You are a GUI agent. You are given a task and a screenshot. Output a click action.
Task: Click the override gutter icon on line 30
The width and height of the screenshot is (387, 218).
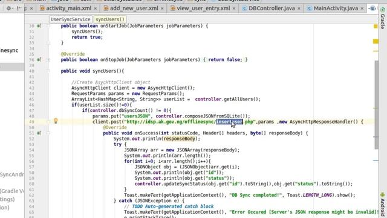[39, 25]
